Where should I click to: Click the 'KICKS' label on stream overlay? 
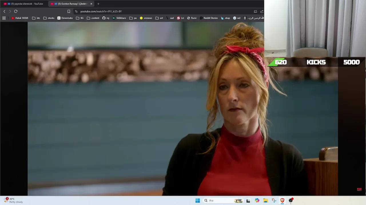click(316, 62)
